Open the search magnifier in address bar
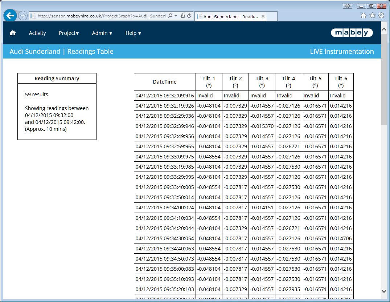The image size is (390, 302). click(x=170, y=16)
